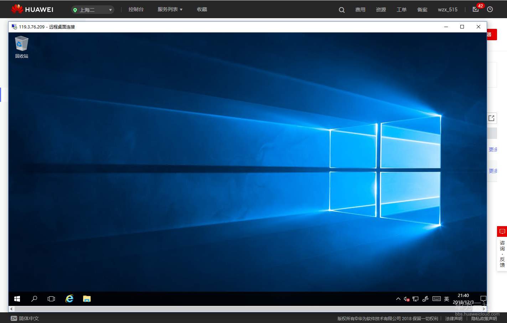Open the Action Center notification icon

(x=483, y=299)
